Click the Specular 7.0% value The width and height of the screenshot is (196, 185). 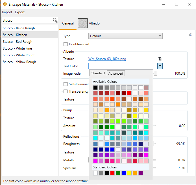pyautogui.click(x=182, y=168)
